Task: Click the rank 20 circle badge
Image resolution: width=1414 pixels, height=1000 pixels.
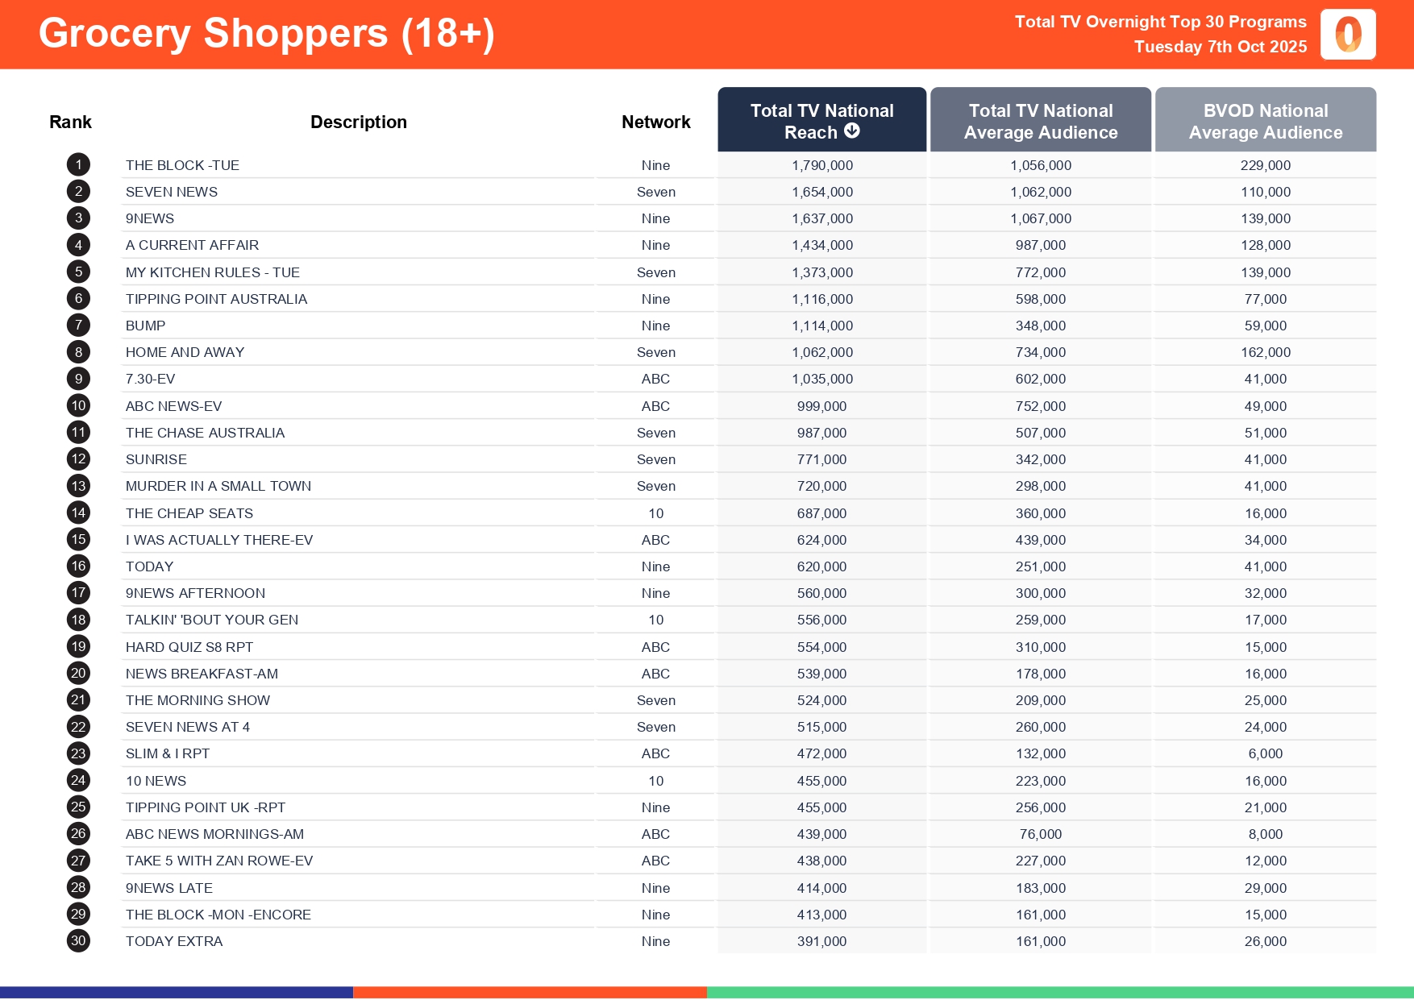Action: point(78,674)
